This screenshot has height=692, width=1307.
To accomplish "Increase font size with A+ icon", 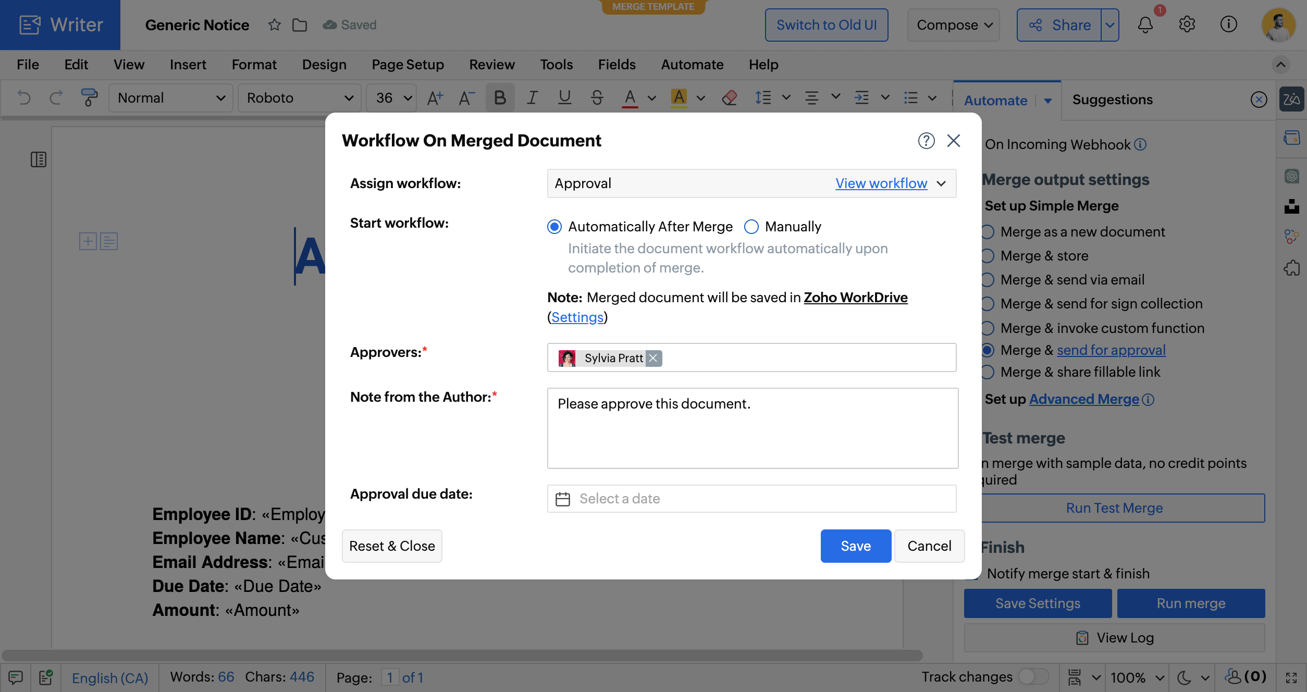I will pos(435,97).
